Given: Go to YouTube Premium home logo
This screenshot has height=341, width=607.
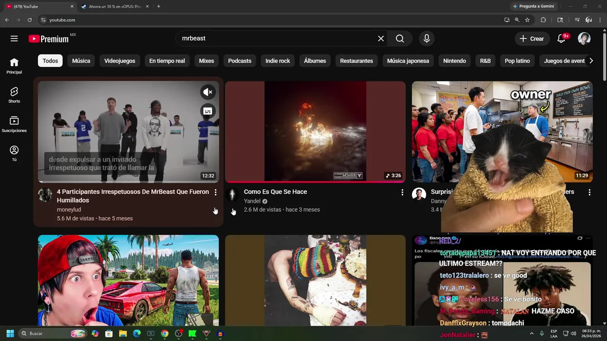Looking at the screenshot, I should [x=49, y=39].
